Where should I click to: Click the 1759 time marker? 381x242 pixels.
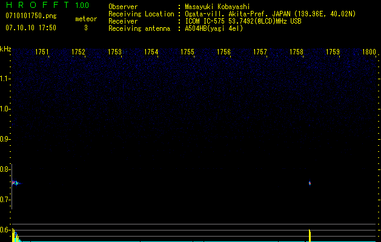[333, 52]
